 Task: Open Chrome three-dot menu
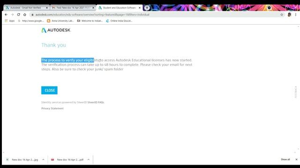(x=296, y=14)
